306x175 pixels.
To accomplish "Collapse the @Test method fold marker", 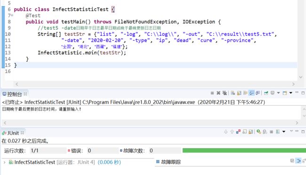I will [x=12, y=15].
